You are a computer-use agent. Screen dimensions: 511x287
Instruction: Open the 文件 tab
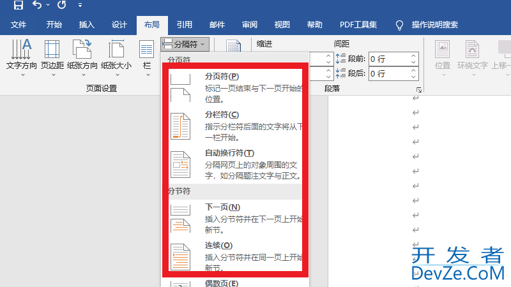(x=19, y=25)
